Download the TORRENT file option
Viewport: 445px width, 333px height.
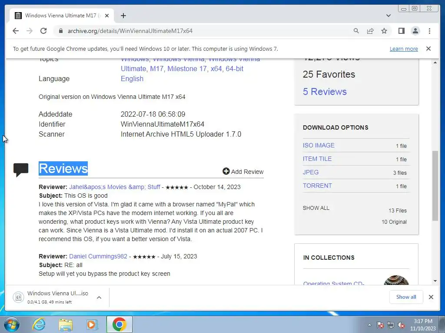point(317,186)
